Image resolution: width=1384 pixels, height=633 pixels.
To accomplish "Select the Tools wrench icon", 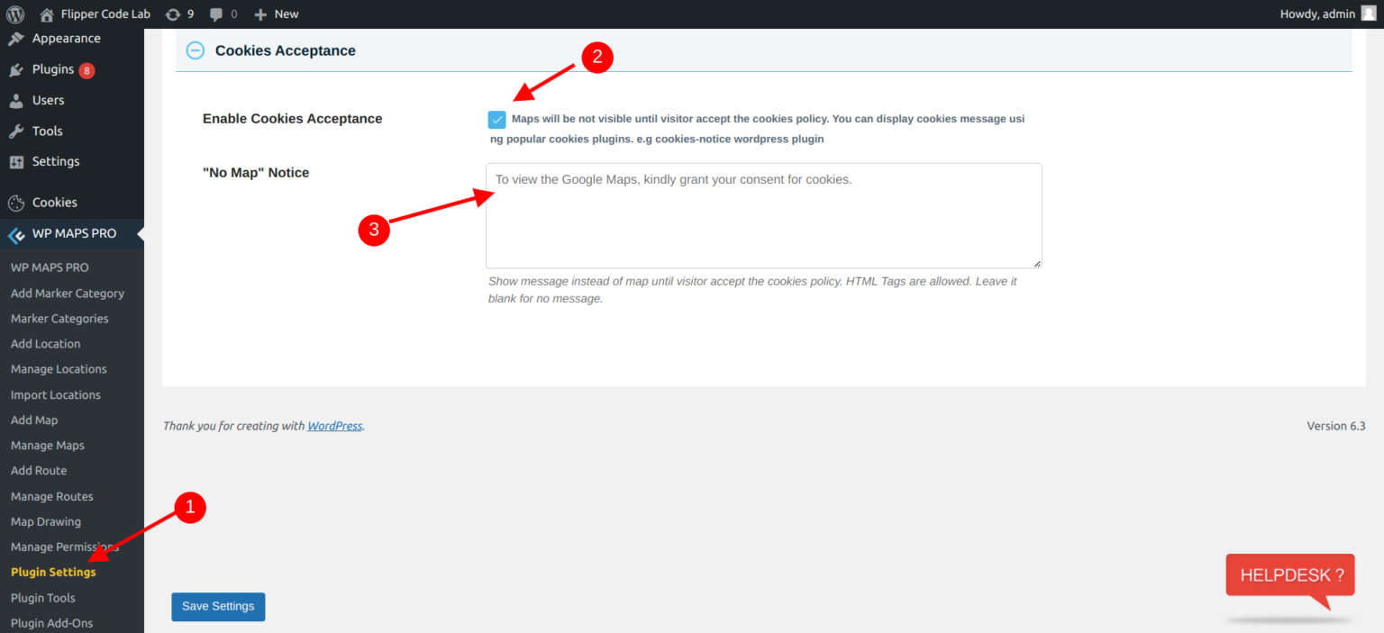I will [x=16, y=131].
